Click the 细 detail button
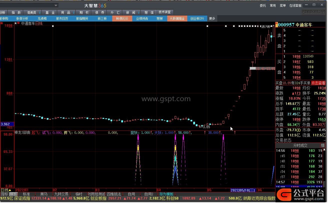Image resolution: width=328 pixels, height=203 pixels. (323, 145)
